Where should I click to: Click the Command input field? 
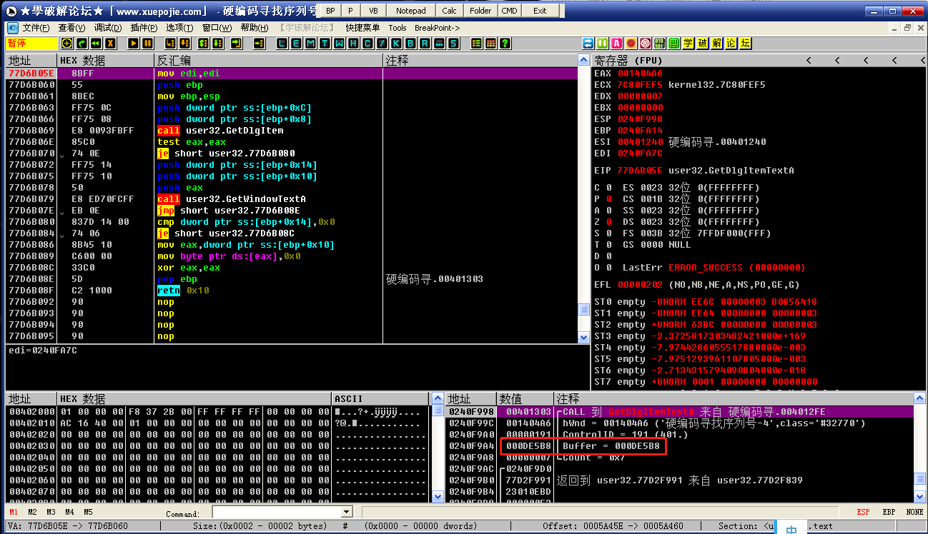pos(277,512)
